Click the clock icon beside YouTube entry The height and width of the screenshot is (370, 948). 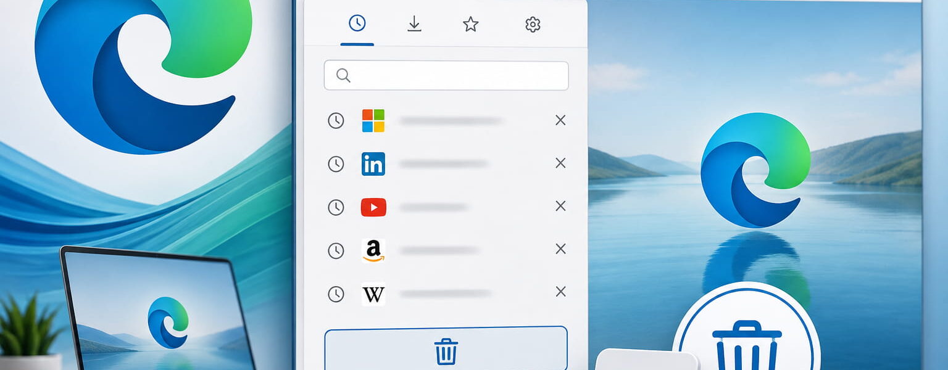(336, 207)
